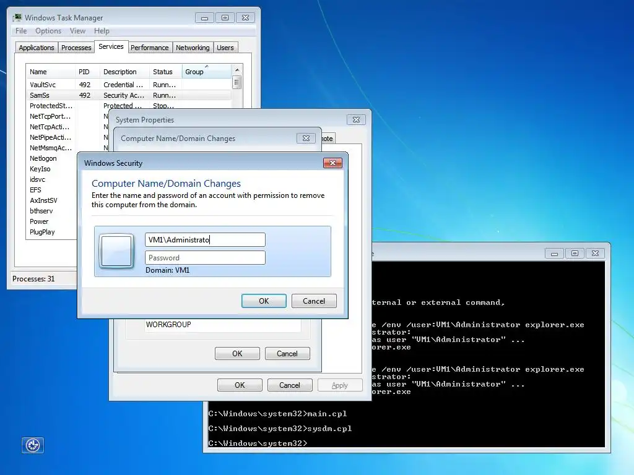This screenshot has height=475, width=634.
Task: Close the Windows Task Manager window
Action: tap(245, 18)
